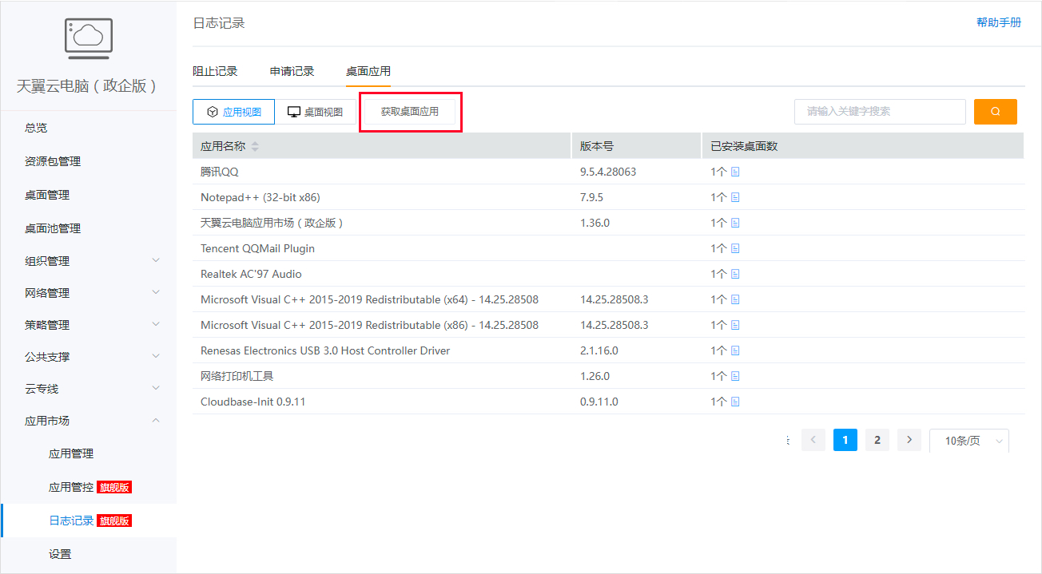1042x574 pixels.
Task: Click the detail icon for Tencent QQMail Plugin
Action: (x=735, y=248)
